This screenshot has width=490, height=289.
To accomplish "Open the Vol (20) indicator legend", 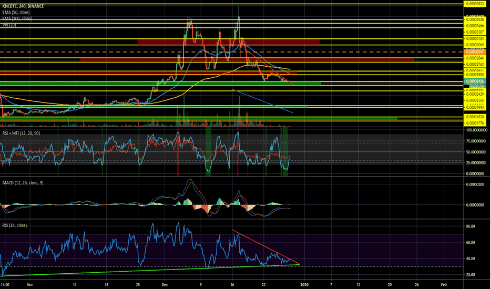I will click(x=9, y=25).
